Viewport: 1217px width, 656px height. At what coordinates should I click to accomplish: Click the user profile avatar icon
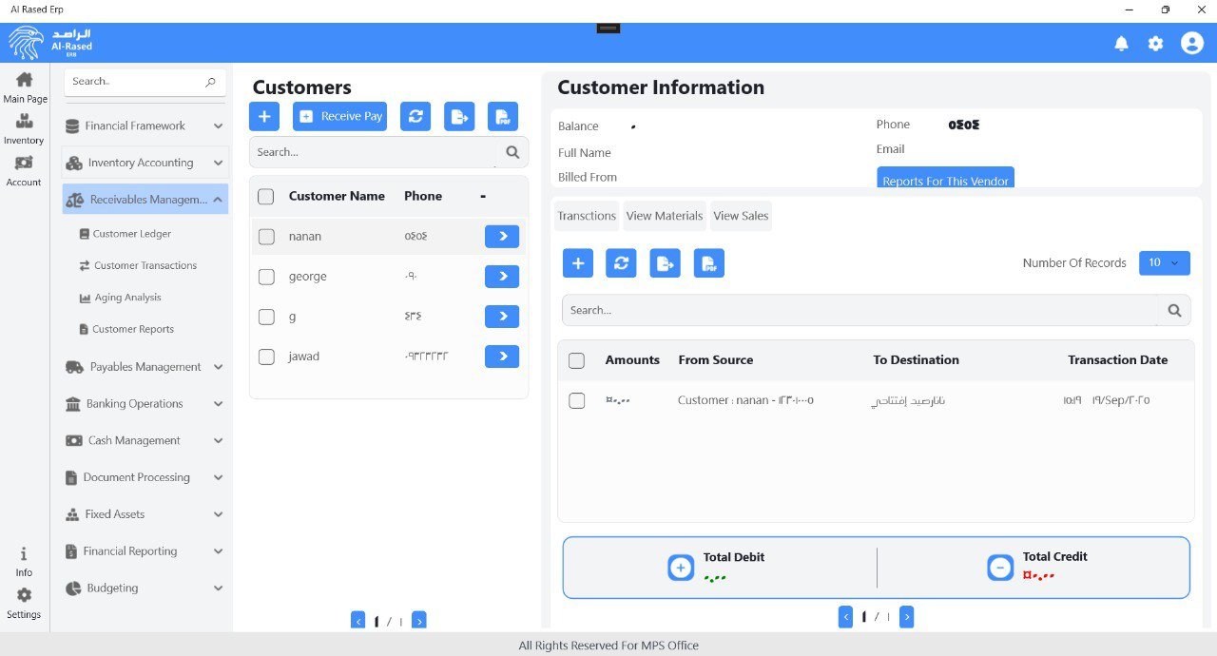click(x=1191, y=44)
